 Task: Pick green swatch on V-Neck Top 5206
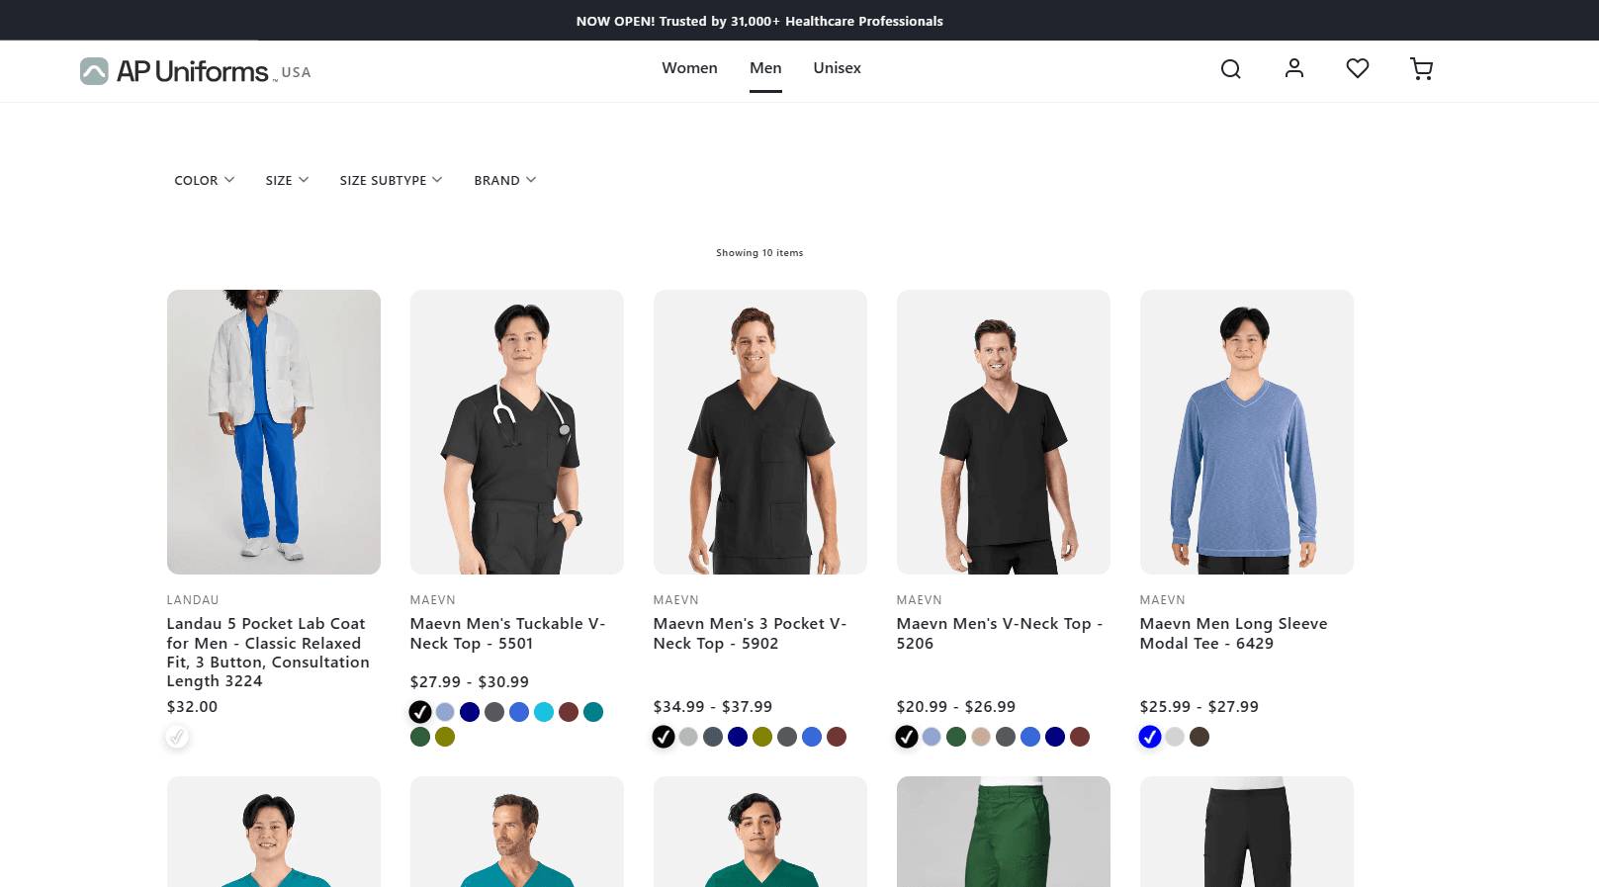[x=956, y=737]
